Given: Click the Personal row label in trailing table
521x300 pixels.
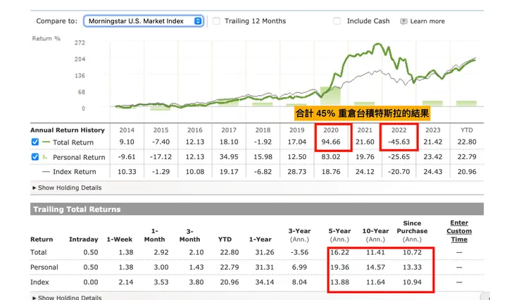Looking at the screenshot, I should coord(44,267).
